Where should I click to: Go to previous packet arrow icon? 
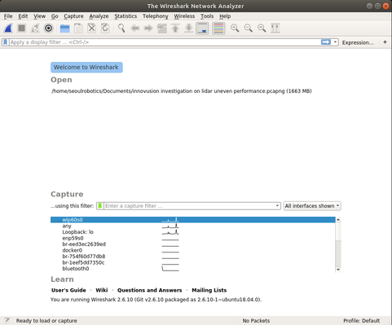(x=135, y=29)
